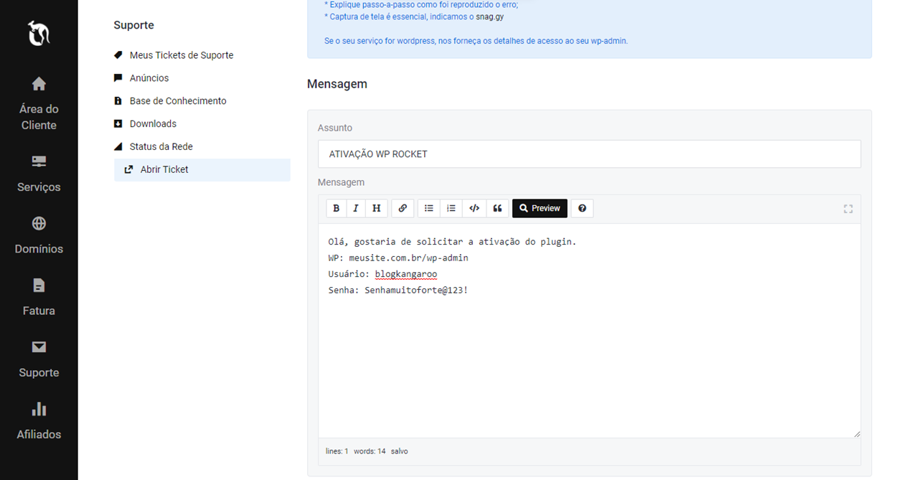Insert a code block in the message

coord(474,208)
